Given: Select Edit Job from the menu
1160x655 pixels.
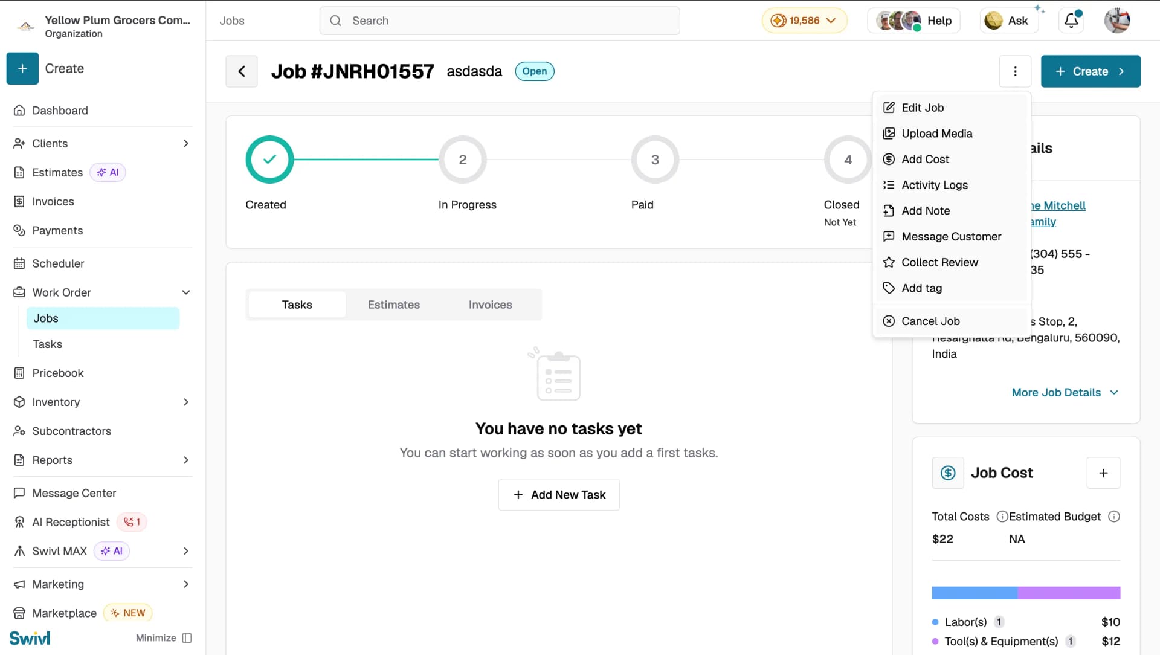Looking at the screenshot, I should (952, 108).
